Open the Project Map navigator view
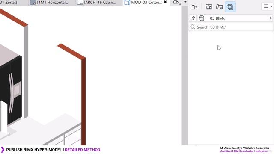This screenshot has width=274, height=154. point(194,7)
